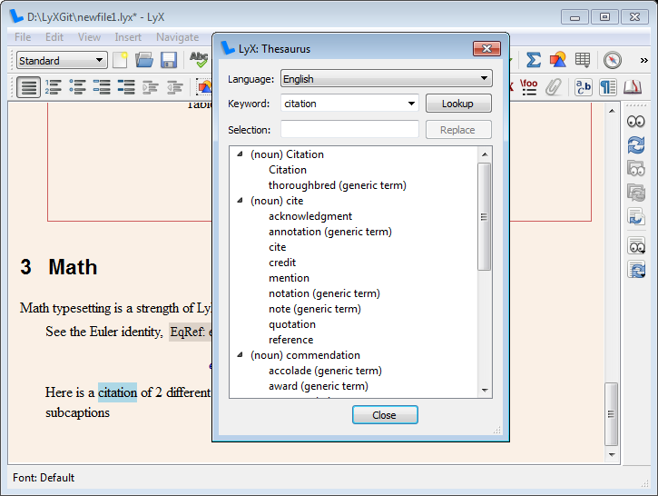View the master document with the folder-eyes icon

635,168
